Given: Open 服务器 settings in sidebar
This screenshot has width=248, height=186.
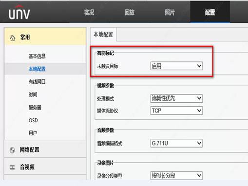Looking at the screenshot, I should coord(35,108).
